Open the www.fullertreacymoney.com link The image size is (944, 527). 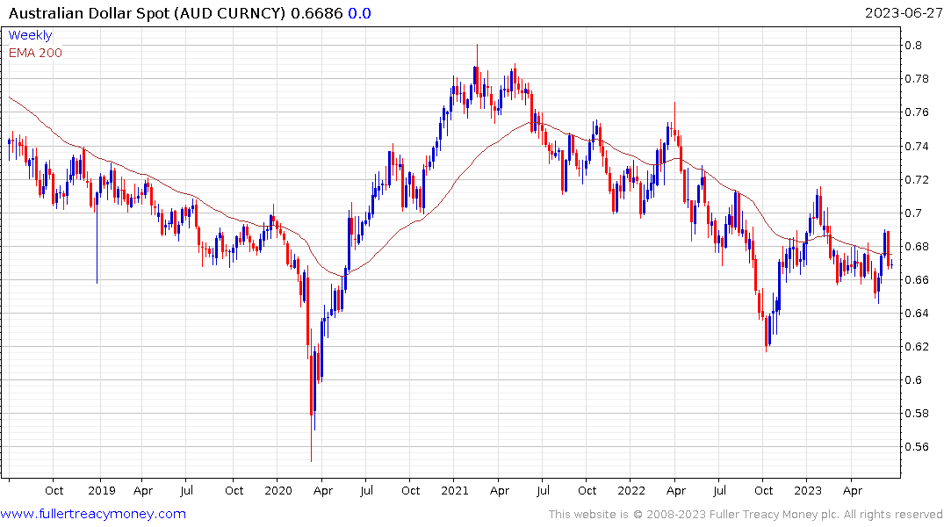(93, 514)
